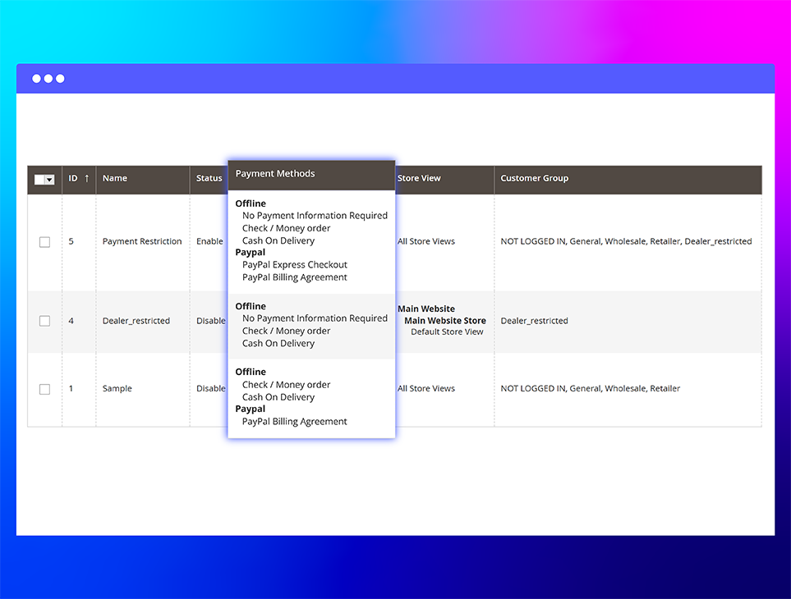Click the 'Enable' status cell
Image resolution: width=791 pixels, height=599 pixels.
point(209,241)
